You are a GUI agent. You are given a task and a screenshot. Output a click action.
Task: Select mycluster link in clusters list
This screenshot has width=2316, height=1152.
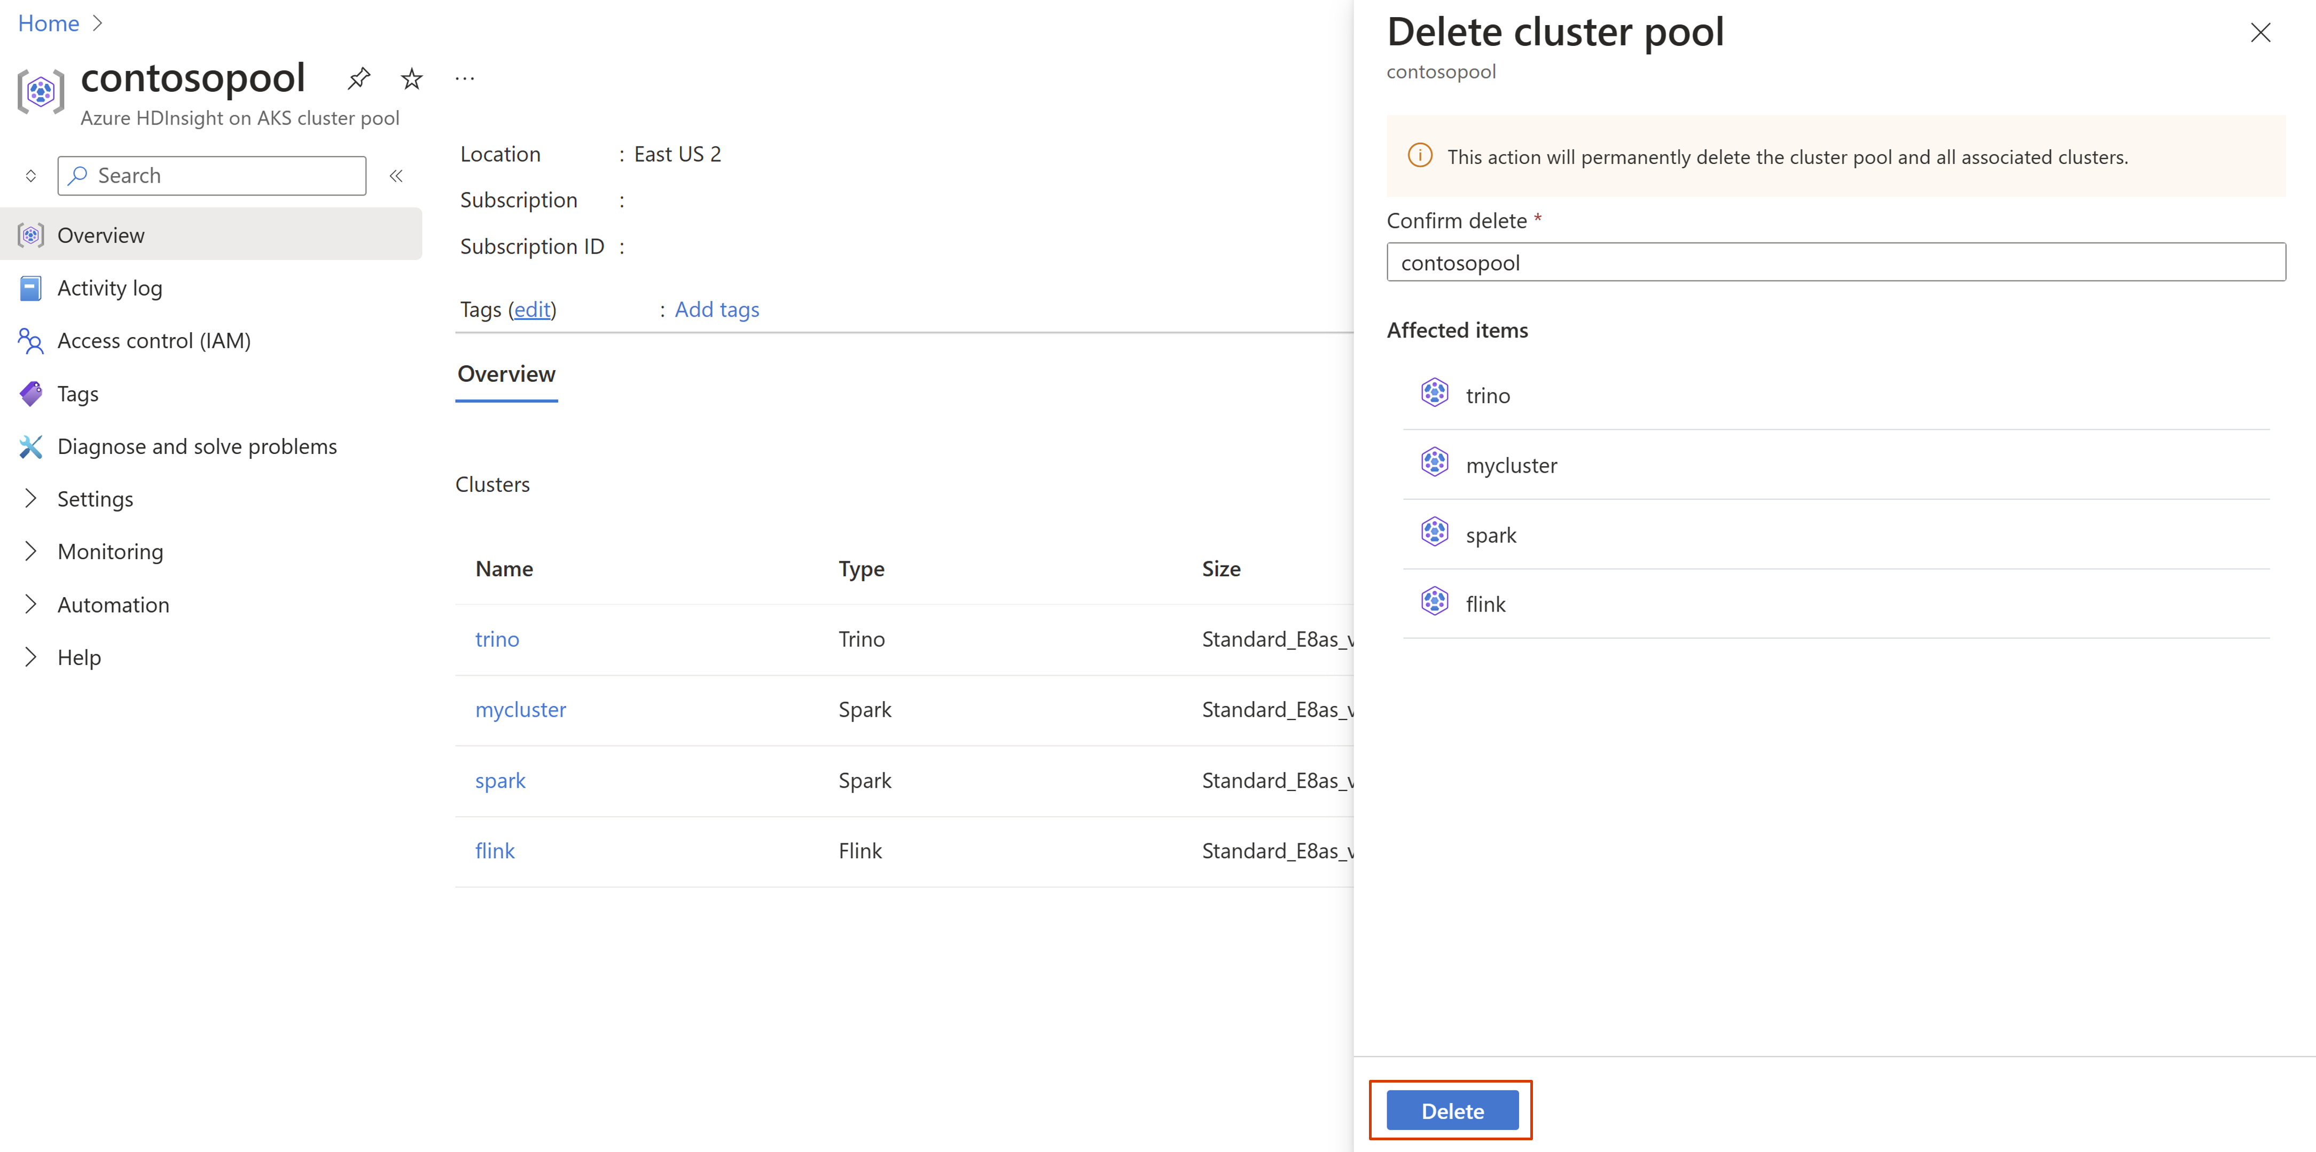(x=520, y=709)
